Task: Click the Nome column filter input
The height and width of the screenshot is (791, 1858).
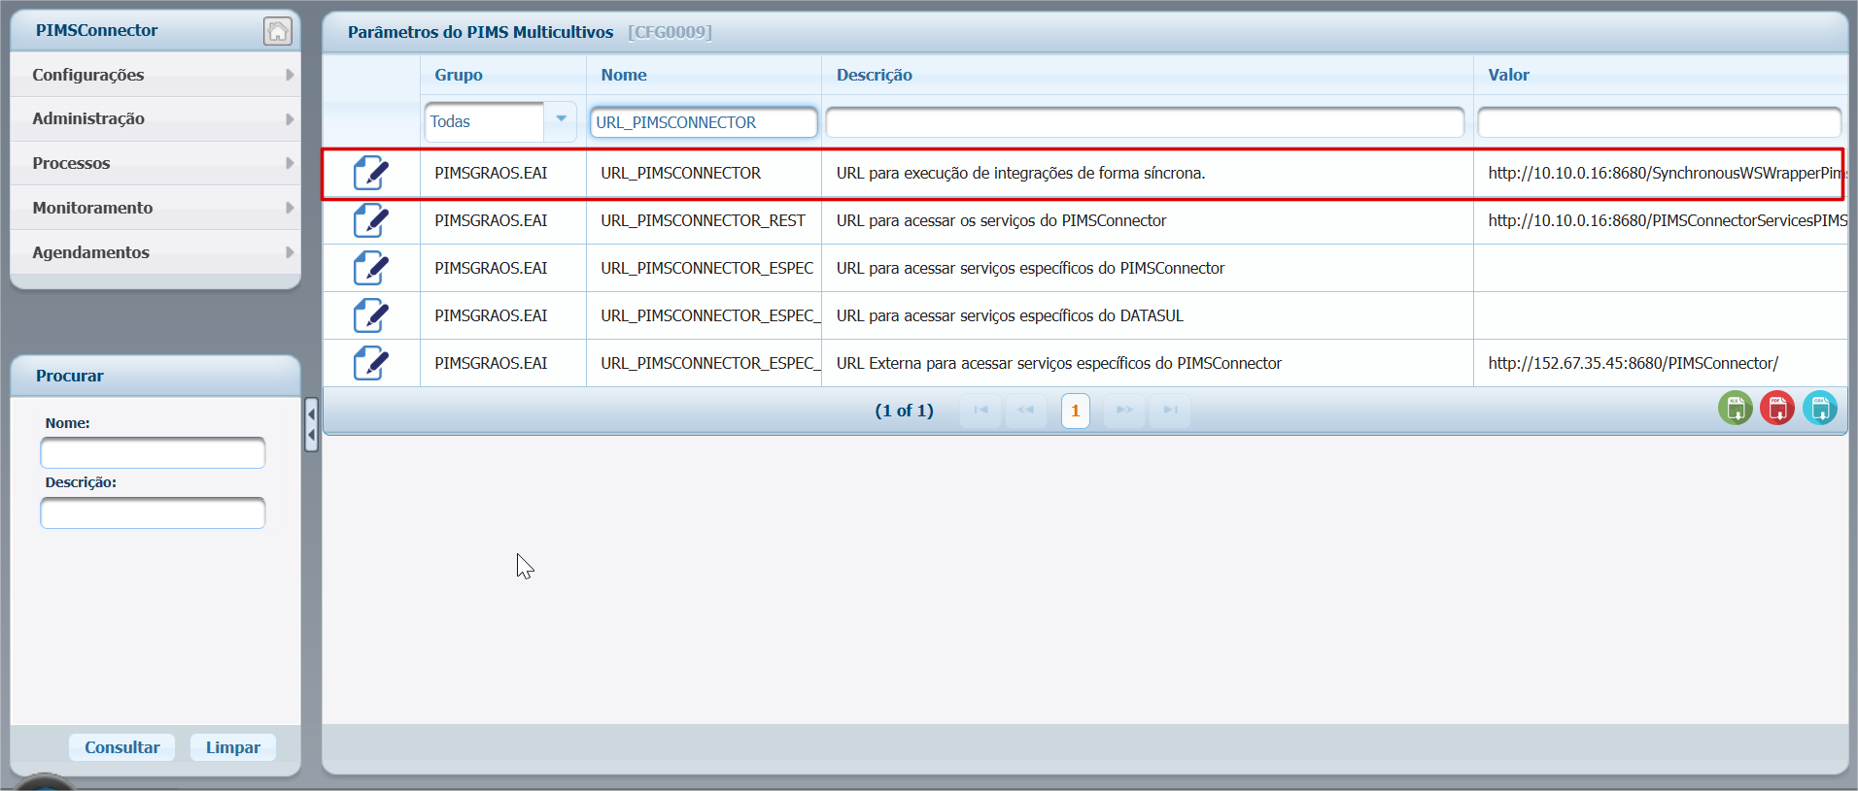Action: [704, 122]
